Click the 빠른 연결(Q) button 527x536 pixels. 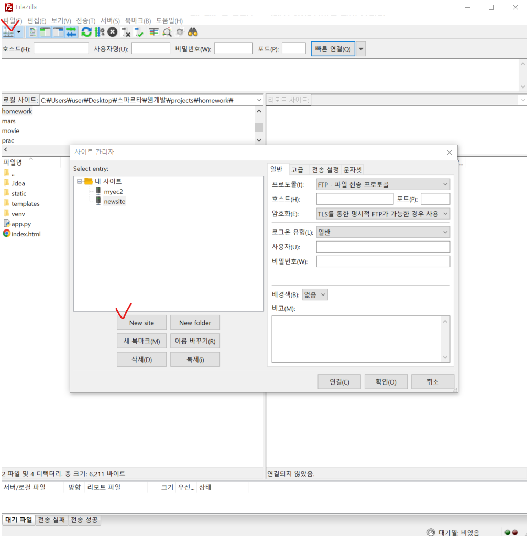(333, 49)
